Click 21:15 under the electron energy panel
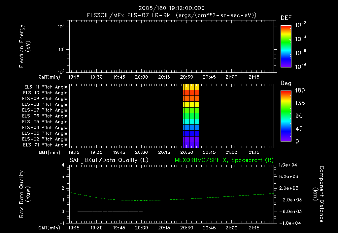Viewport: 338px width, 233px height. 254,77
